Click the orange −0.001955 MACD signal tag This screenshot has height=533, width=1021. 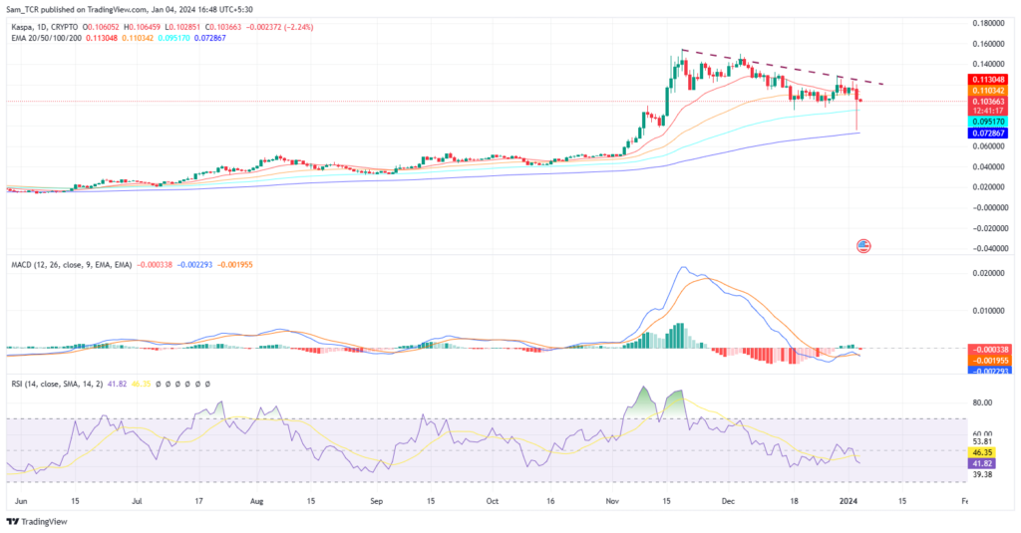pyautogui.click(x=988, y=361)
